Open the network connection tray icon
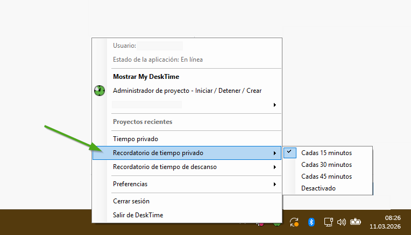Screen dimensions: 411x235 pos(328,222)
